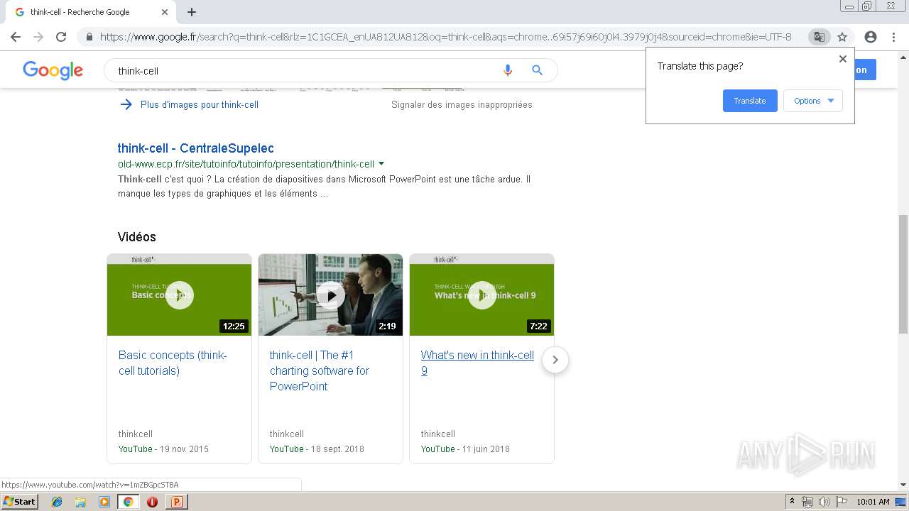Screen dimensions: 909x511
Task: Open the Opera taskbar icon
Action: [152, 502]
